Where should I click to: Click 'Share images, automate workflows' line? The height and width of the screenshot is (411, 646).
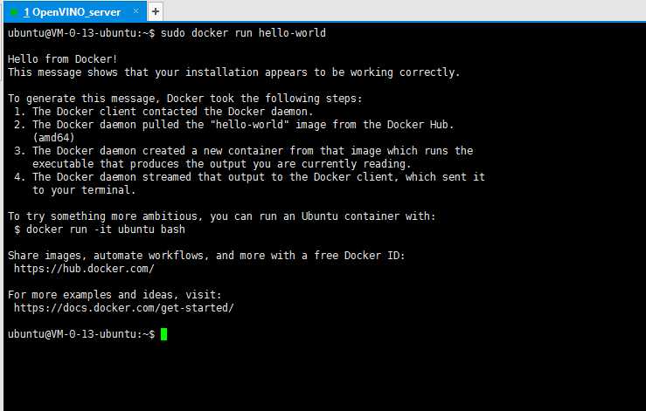point(206,256)
